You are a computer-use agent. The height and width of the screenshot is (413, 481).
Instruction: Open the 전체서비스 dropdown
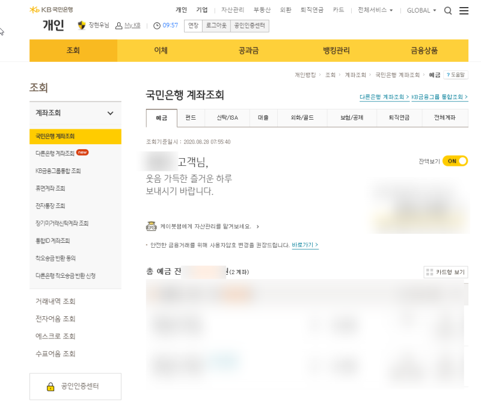pyautogui.click(x=375, y=10)
